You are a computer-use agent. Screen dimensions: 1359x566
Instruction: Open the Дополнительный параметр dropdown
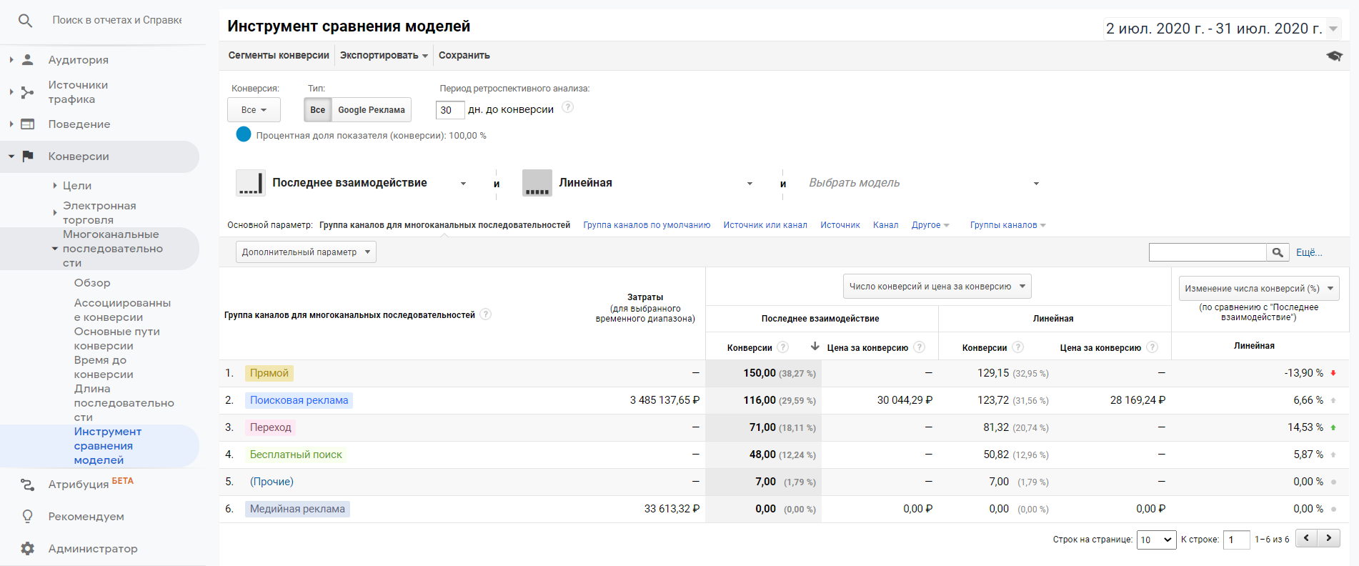coord(306,252)
